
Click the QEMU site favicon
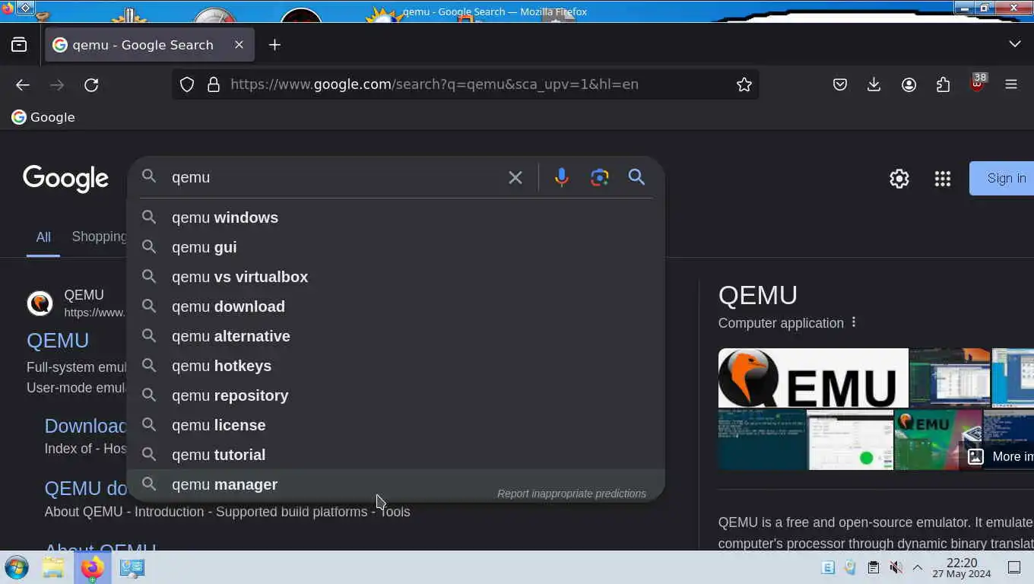(x=40, y=303)
